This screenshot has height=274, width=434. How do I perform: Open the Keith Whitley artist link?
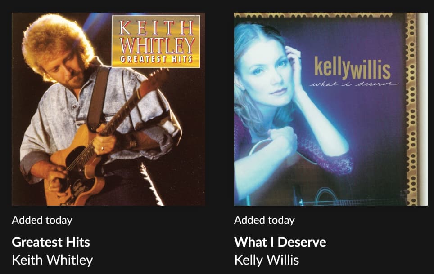click(52, 260)
